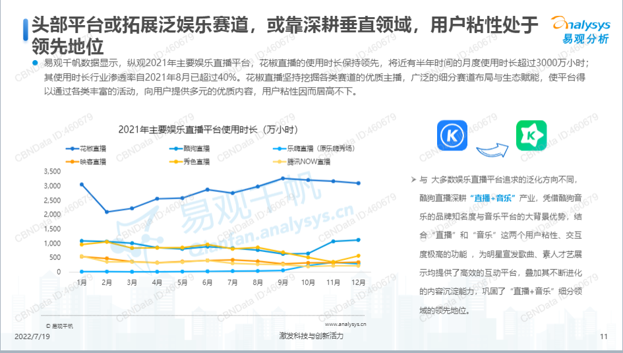This screenshot has height=353, width=623.
Task: Click the curved blue arrow between the logos
Action: [492, 150]
